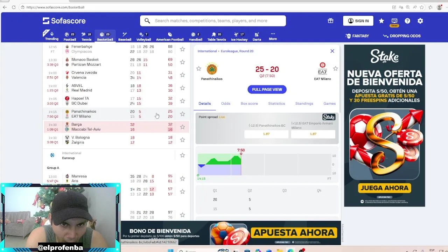
Task: Open the settings gear in header
Action: click(x=420, y=21)
